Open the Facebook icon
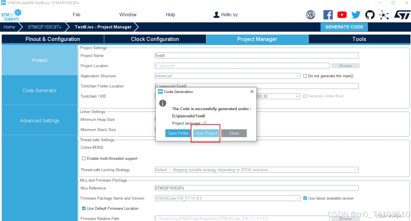 [328, 15]
